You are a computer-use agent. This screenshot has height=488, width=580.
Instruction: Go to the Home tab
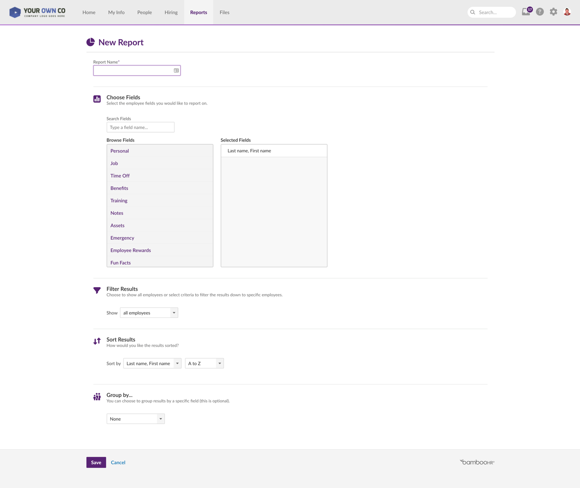click(89, 12)
